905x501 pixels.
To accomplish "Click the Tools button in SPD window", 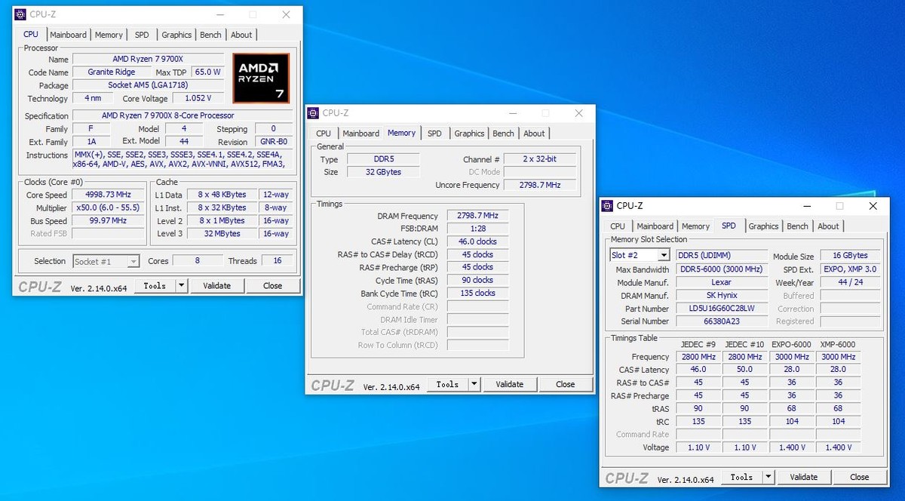I will (x=741, y=478).
